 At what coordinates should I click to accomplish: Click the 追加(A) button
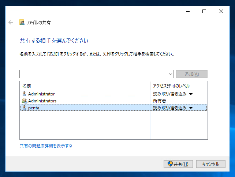click(x=192, y=74)
